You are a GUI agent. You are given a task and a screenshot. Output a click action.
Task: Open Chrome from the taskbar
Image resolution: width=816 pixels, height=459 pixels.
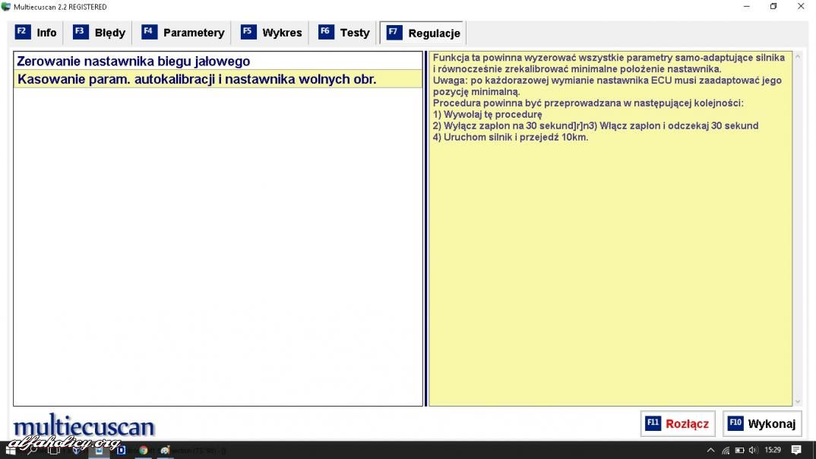point(143,450)
